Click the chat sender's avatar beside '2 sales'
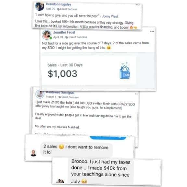187x187 pixels. pyautogui.click(x=33, y=153)
